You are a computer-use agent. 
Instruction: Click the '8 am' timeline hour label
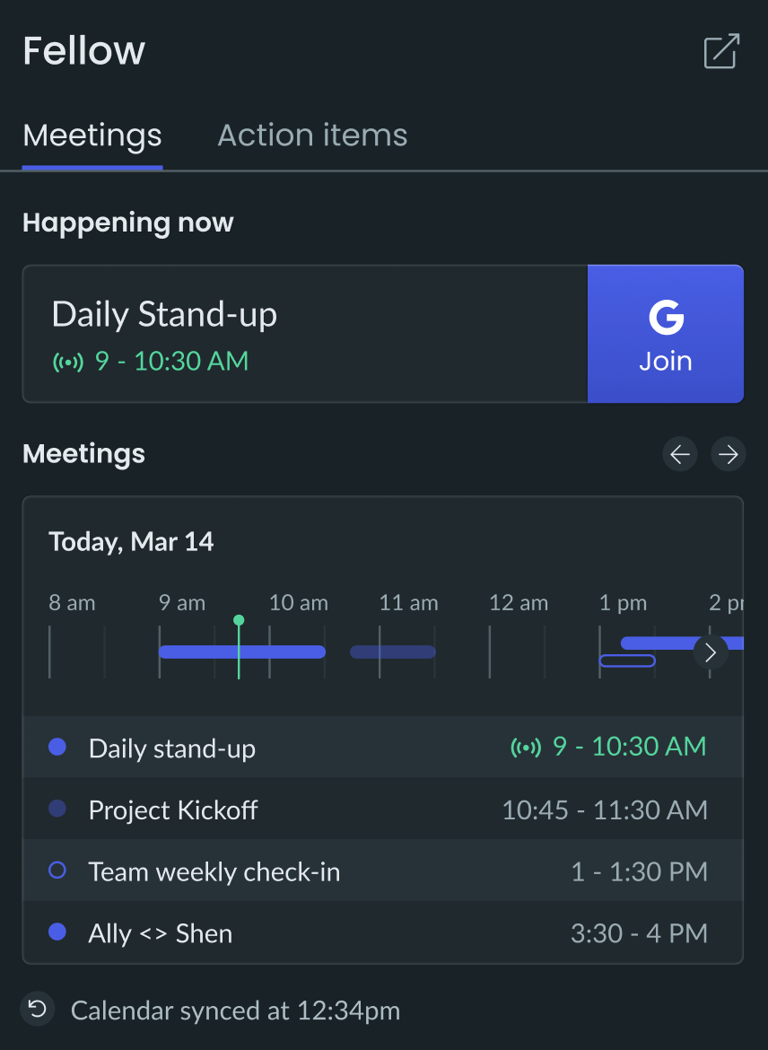(73, 603)
